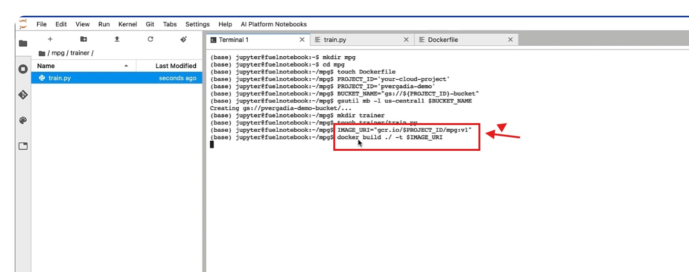This screenshot has width=689, height=272.
Task: Show the Open Tabs sidebar panel
Action: point(23,146)
